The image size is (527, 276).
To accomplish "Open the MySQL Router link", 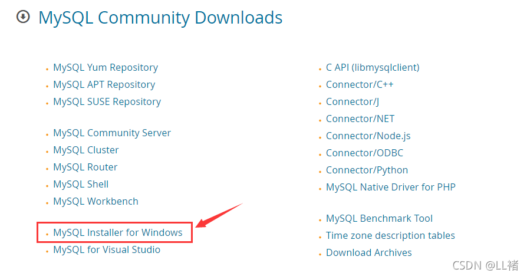I will coord(85,167).
